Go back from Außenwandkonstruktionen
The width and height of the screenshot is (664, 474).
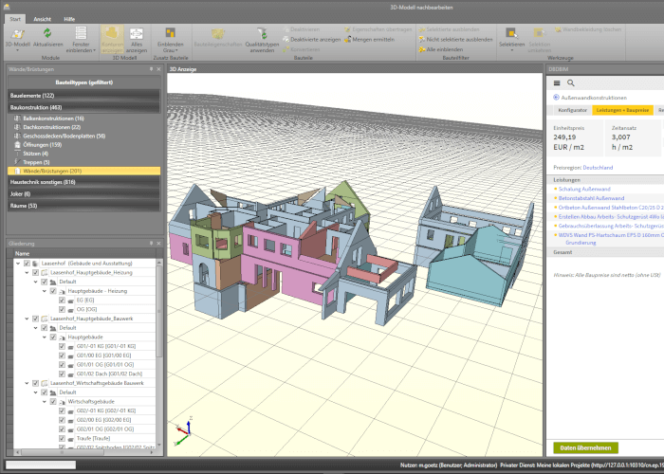coord(556,98)
